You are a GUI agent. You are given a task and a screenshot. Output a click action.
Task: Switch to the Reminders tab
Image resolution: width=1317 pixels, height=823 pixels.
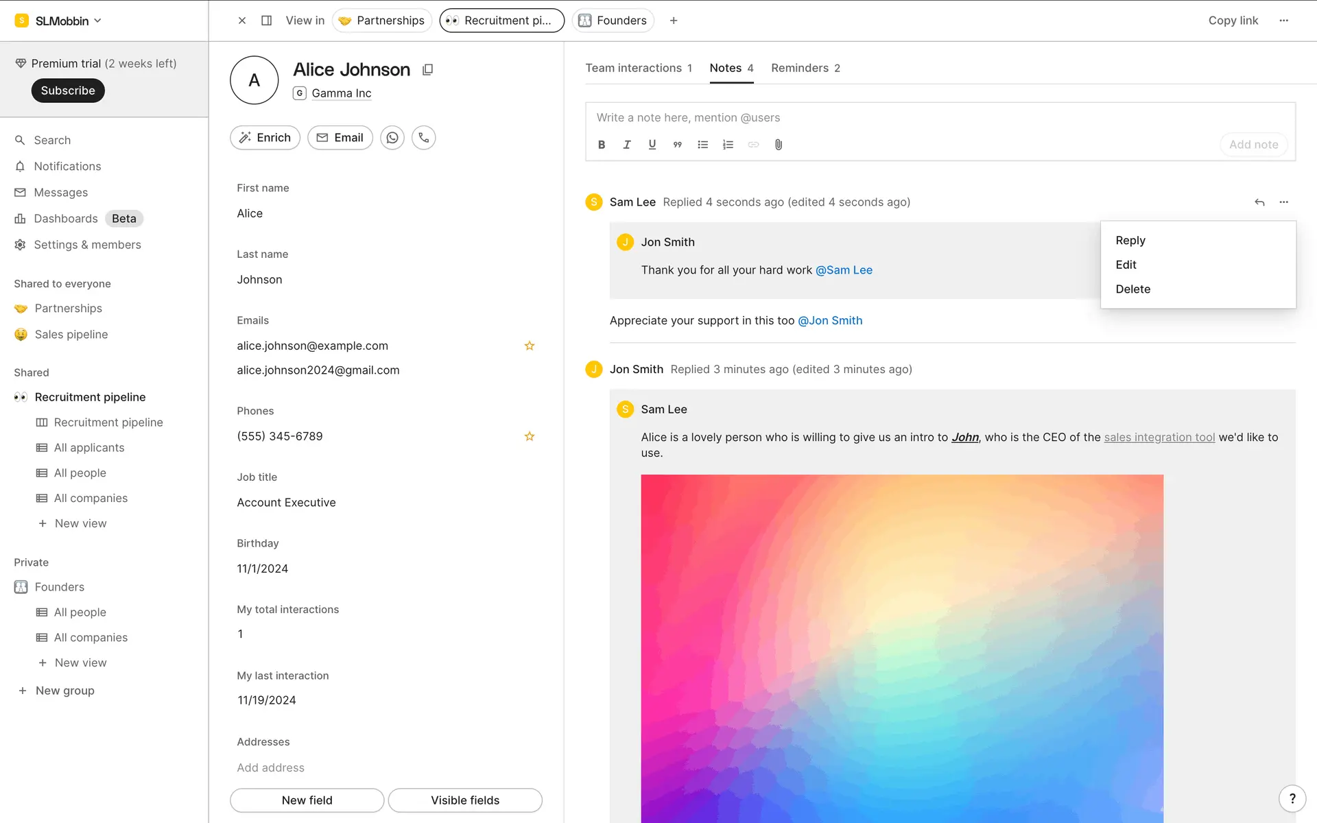[x=805, y=68]
